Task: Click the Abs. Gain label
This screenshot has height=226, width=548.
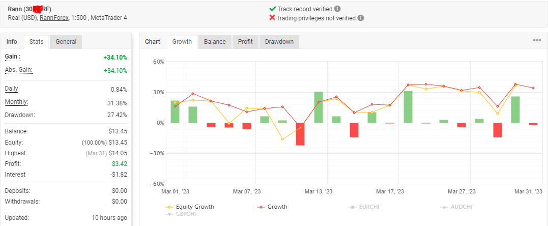Action: [x=18, y=70]
